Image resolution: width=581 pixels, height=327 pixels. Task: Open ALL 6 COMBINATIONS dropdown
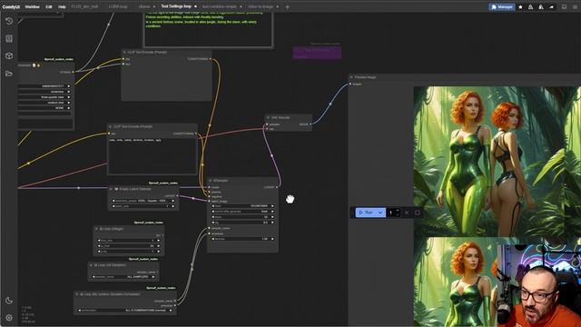[125, 311]
